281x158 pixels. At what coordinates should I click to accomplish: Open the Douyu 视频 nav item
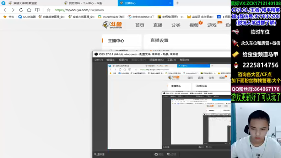click(x=194, y=25)
